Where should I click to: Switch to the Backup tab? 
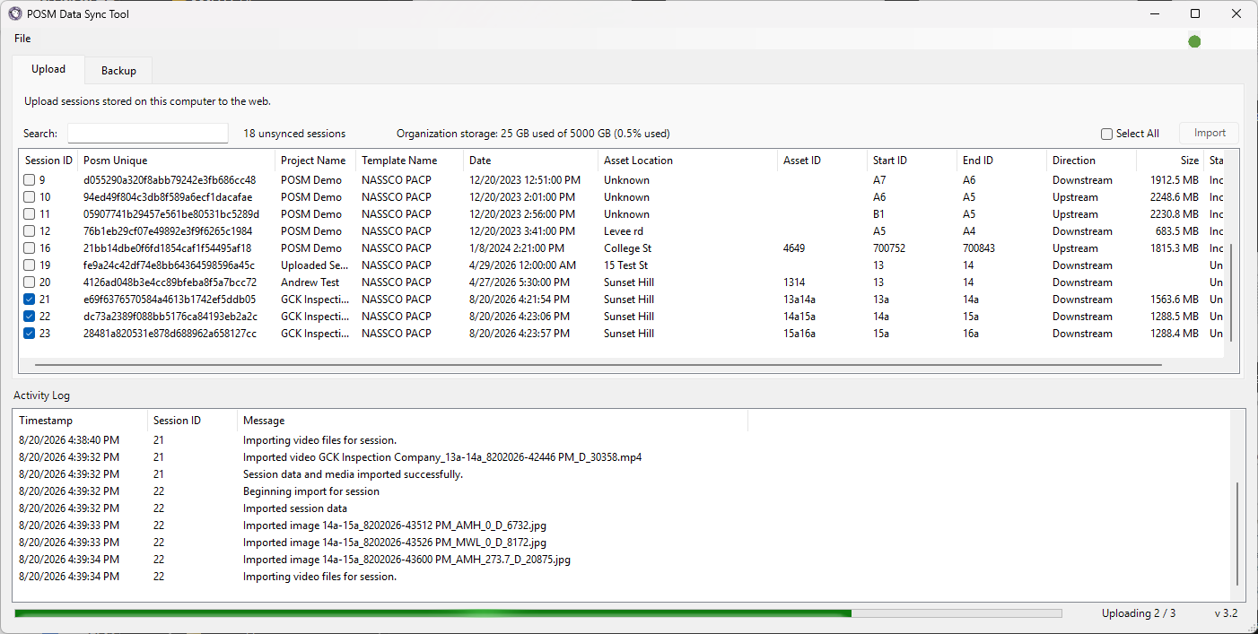click(x=118, y=71)
